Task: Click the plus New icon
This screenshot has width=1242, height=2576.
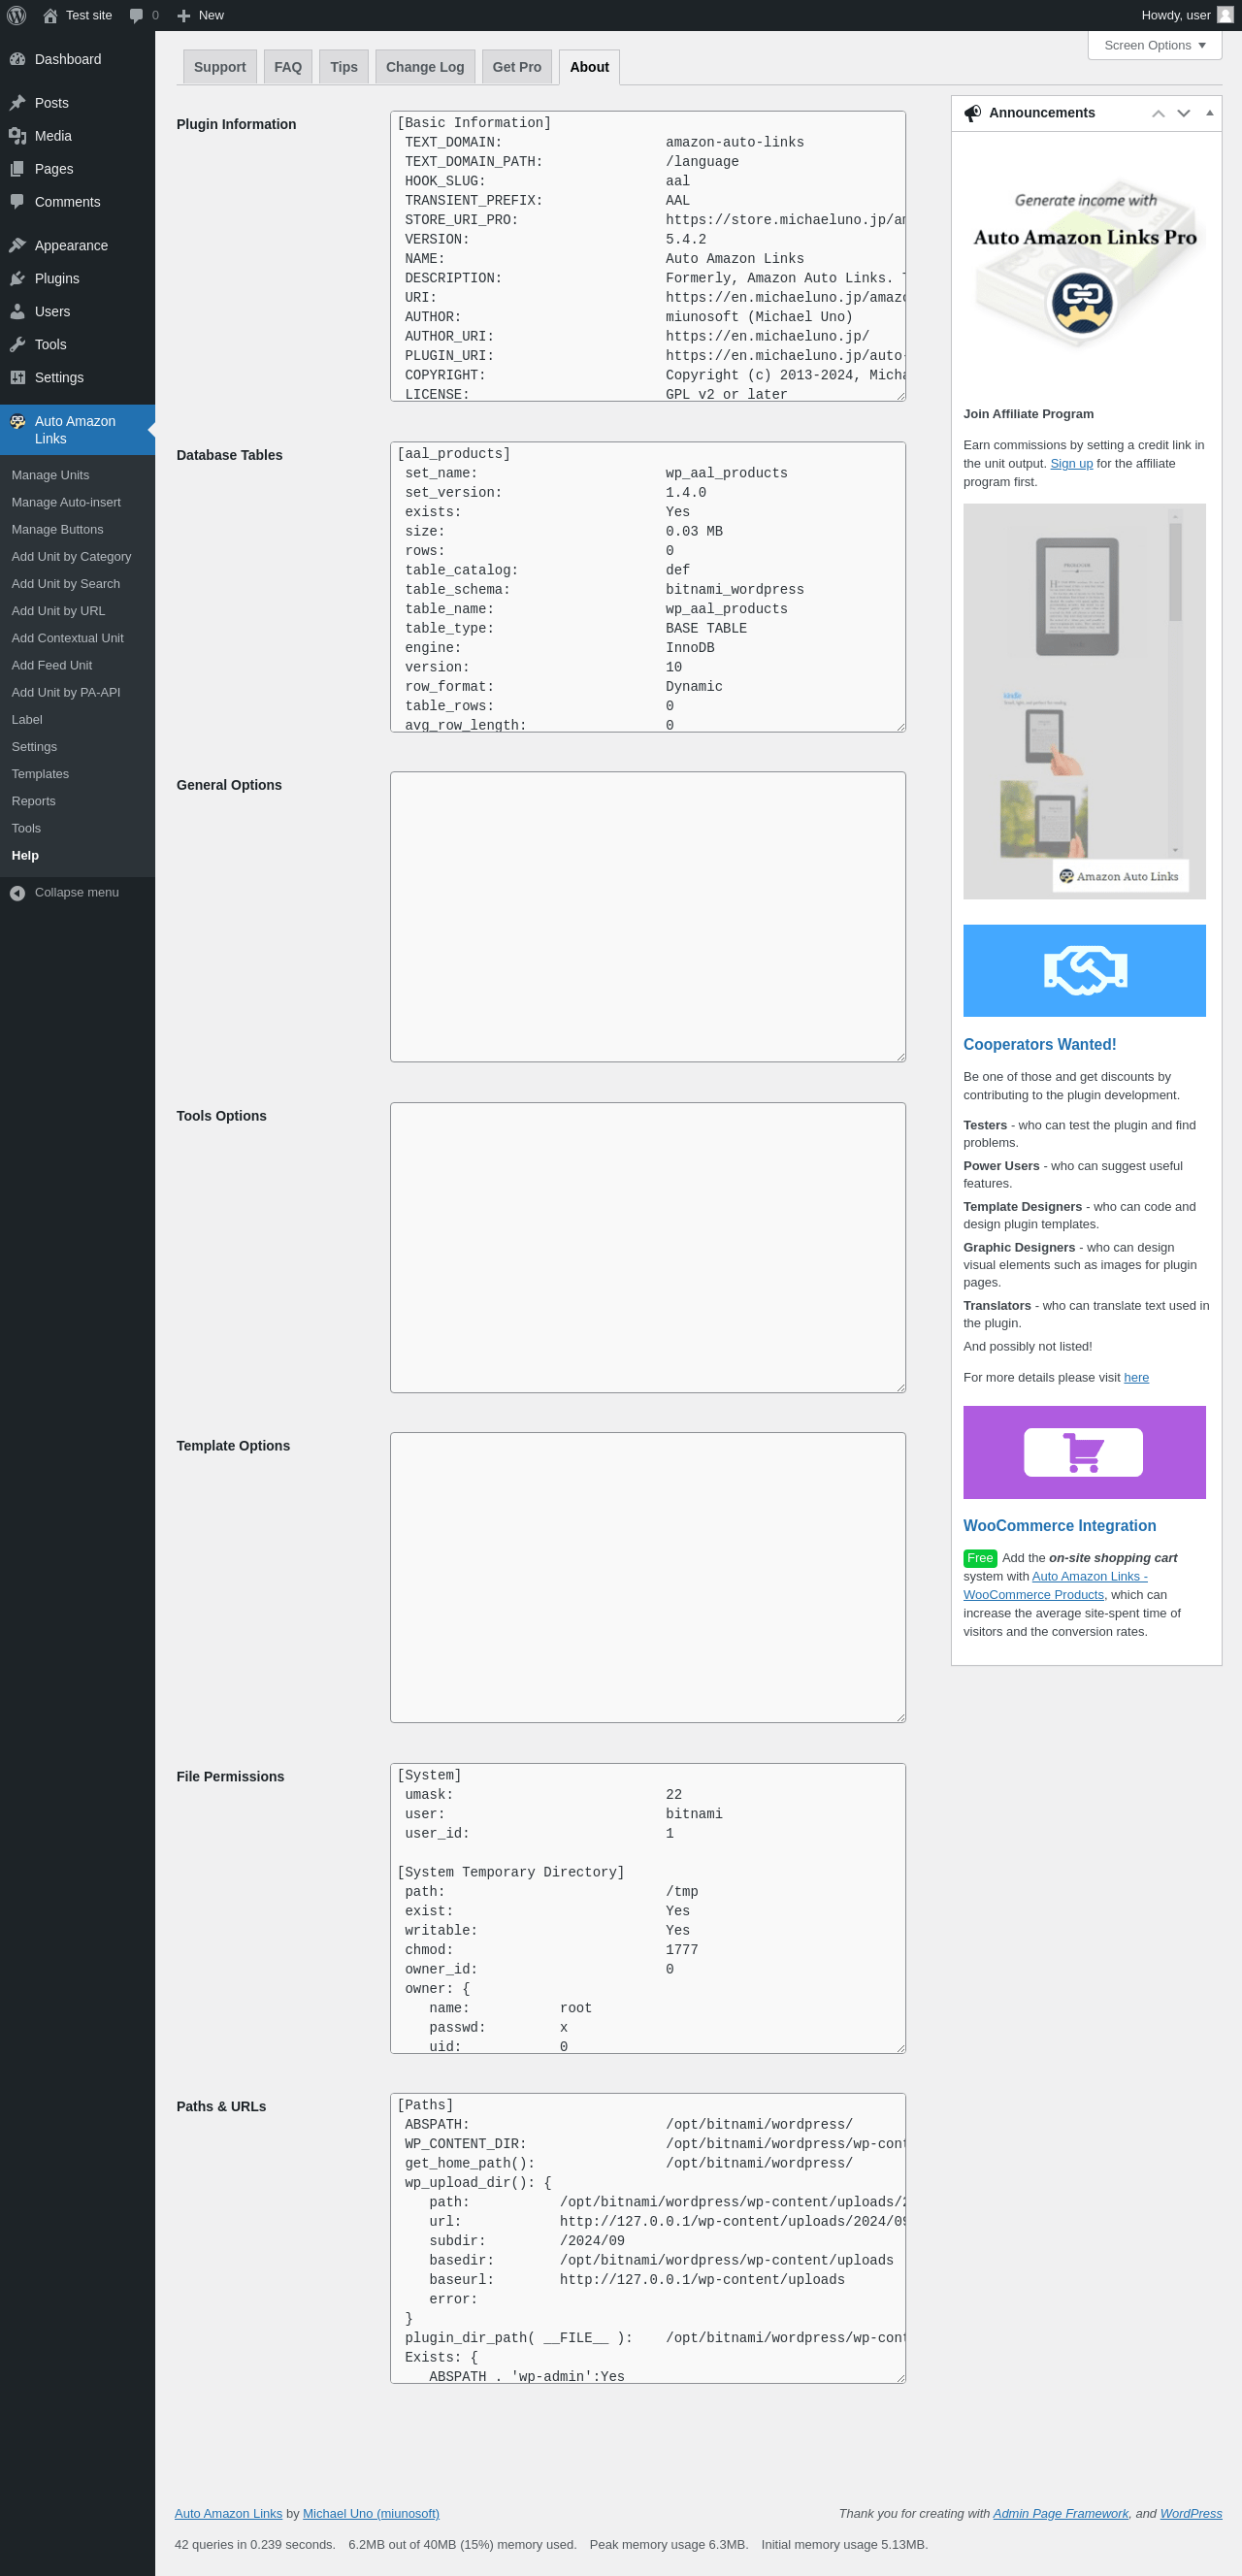Action: pyautogui.click(x=184, y=15)
